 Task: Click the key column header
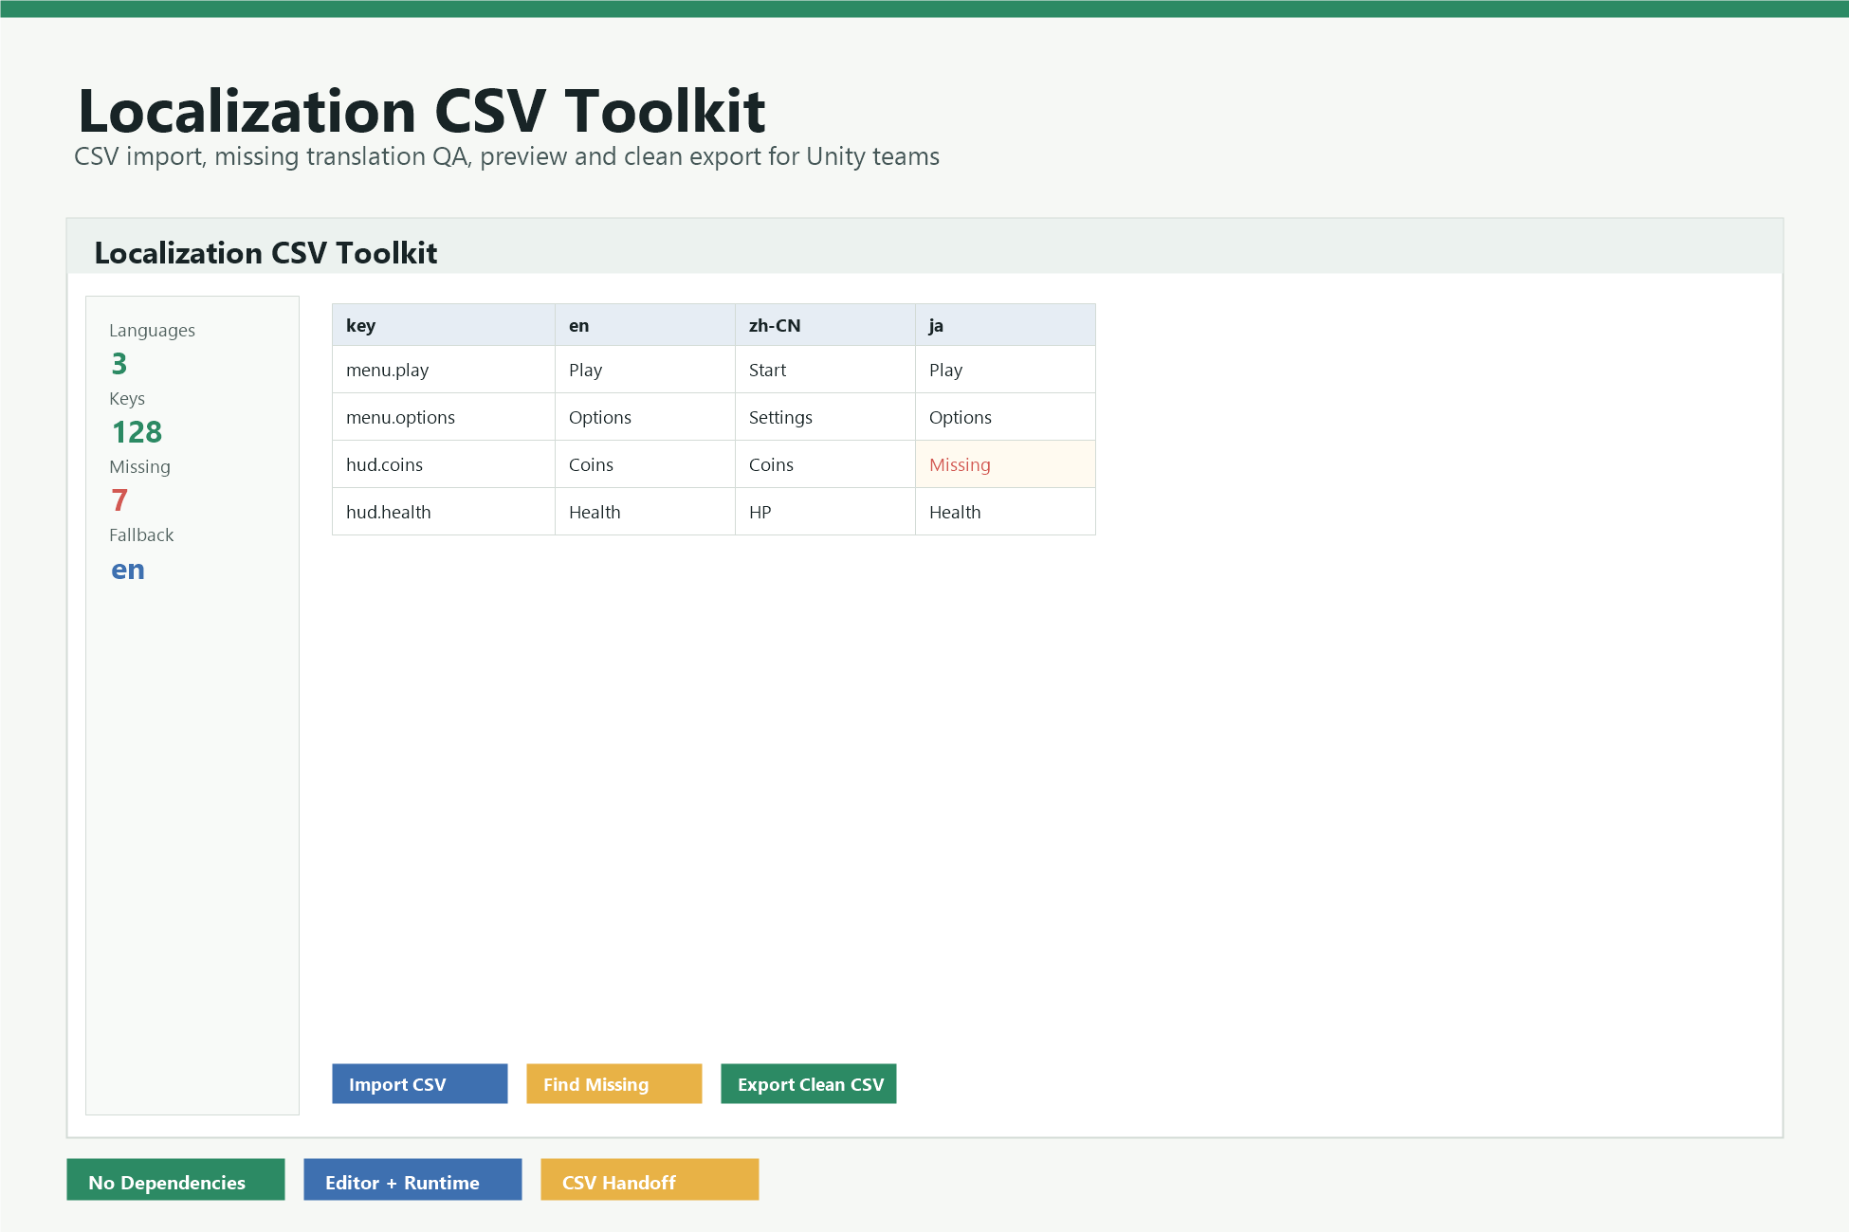pos(444,325)
